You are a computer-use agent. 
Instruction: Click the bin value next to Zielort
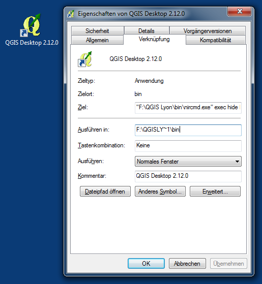(x=138, y=94)
